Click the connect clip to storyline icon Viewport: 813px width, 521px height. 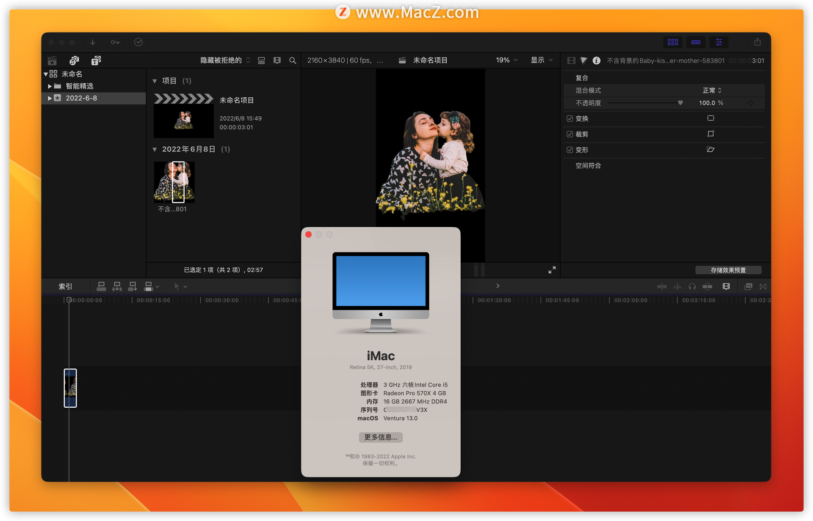point(101,287)
